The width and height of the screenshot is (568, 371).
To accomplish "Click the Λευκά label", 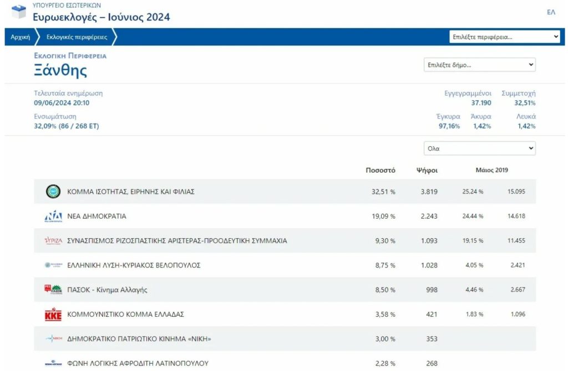I will [x=526, y=116].
